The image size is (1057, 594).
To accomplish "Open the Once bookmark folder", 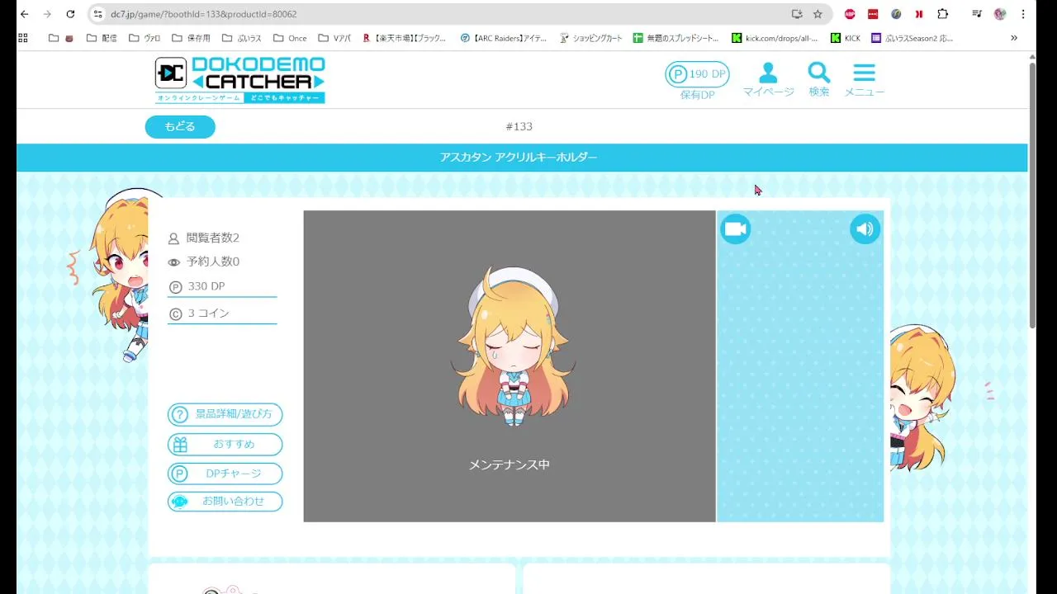I will pyautogui.click(x=290, y=38).
